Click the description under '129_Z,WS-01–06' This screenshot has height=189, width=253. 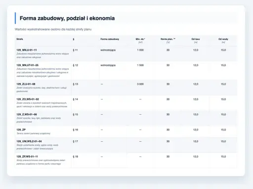pyautogui.click(x=39, y=120)
